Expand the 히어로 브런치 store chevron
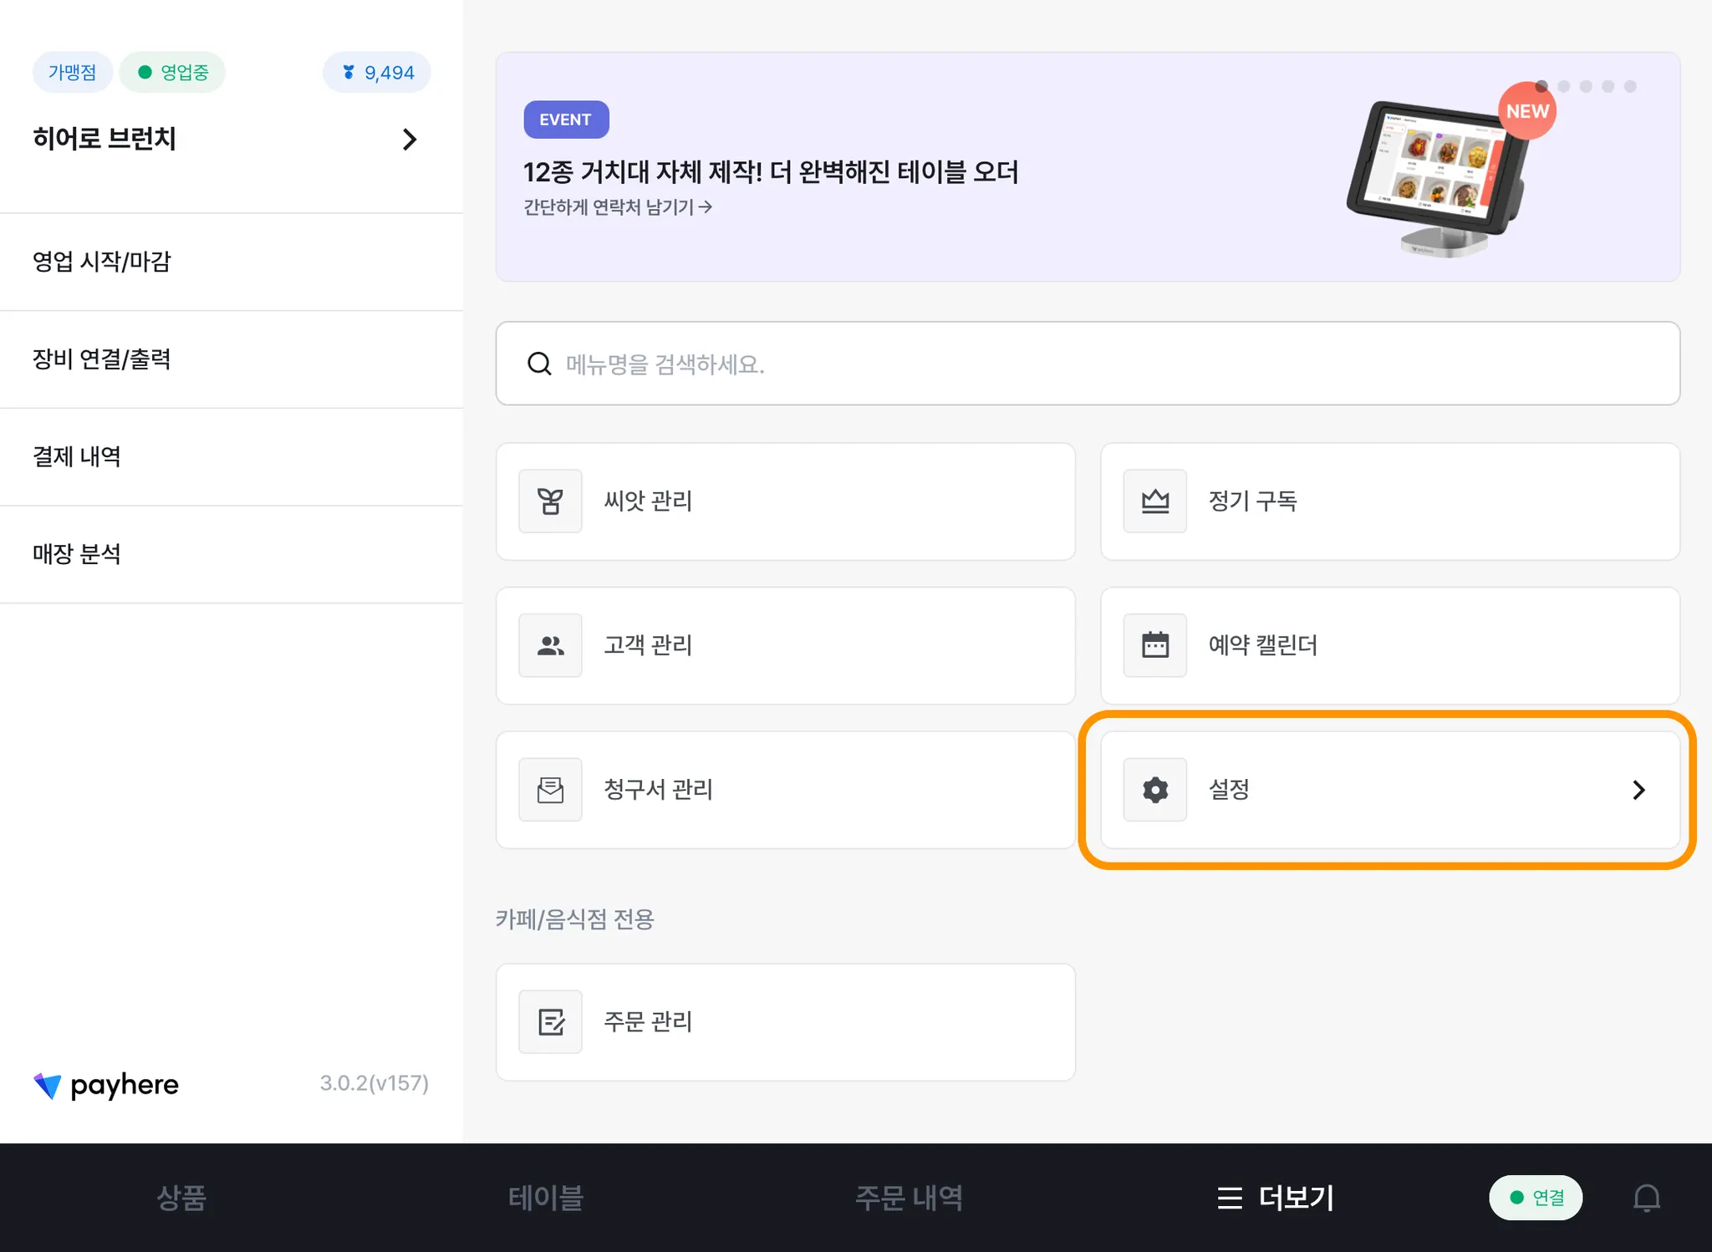Screen dimensions: 1712x1252 (x=409, y=140)
